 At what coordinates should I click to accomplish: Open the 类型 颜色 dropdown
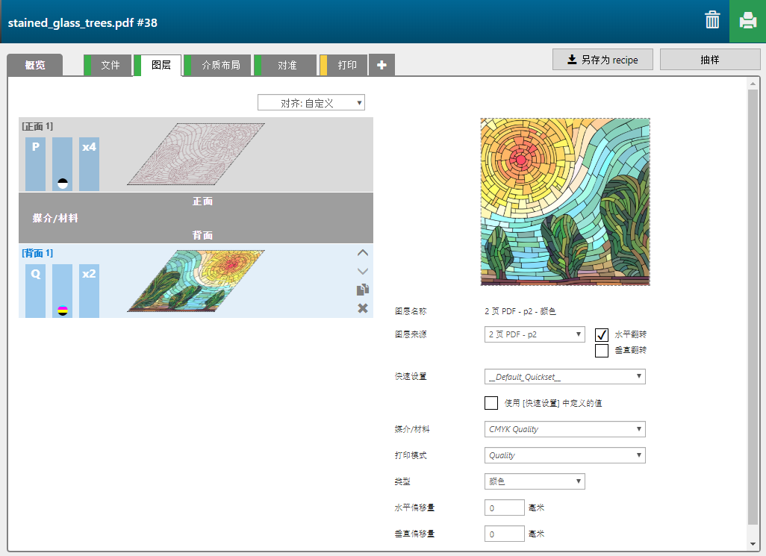point(535,481)
